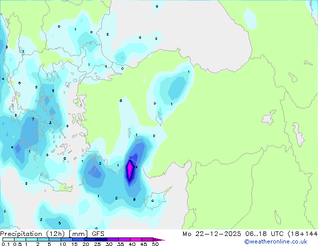The height and width of the screenshot is (246, 318).
Task: Click the 5–10 mm legend color swatch
Action: point(55,239)
